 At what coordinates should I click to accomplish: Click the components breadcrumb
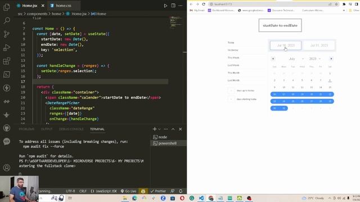(37, 13)
